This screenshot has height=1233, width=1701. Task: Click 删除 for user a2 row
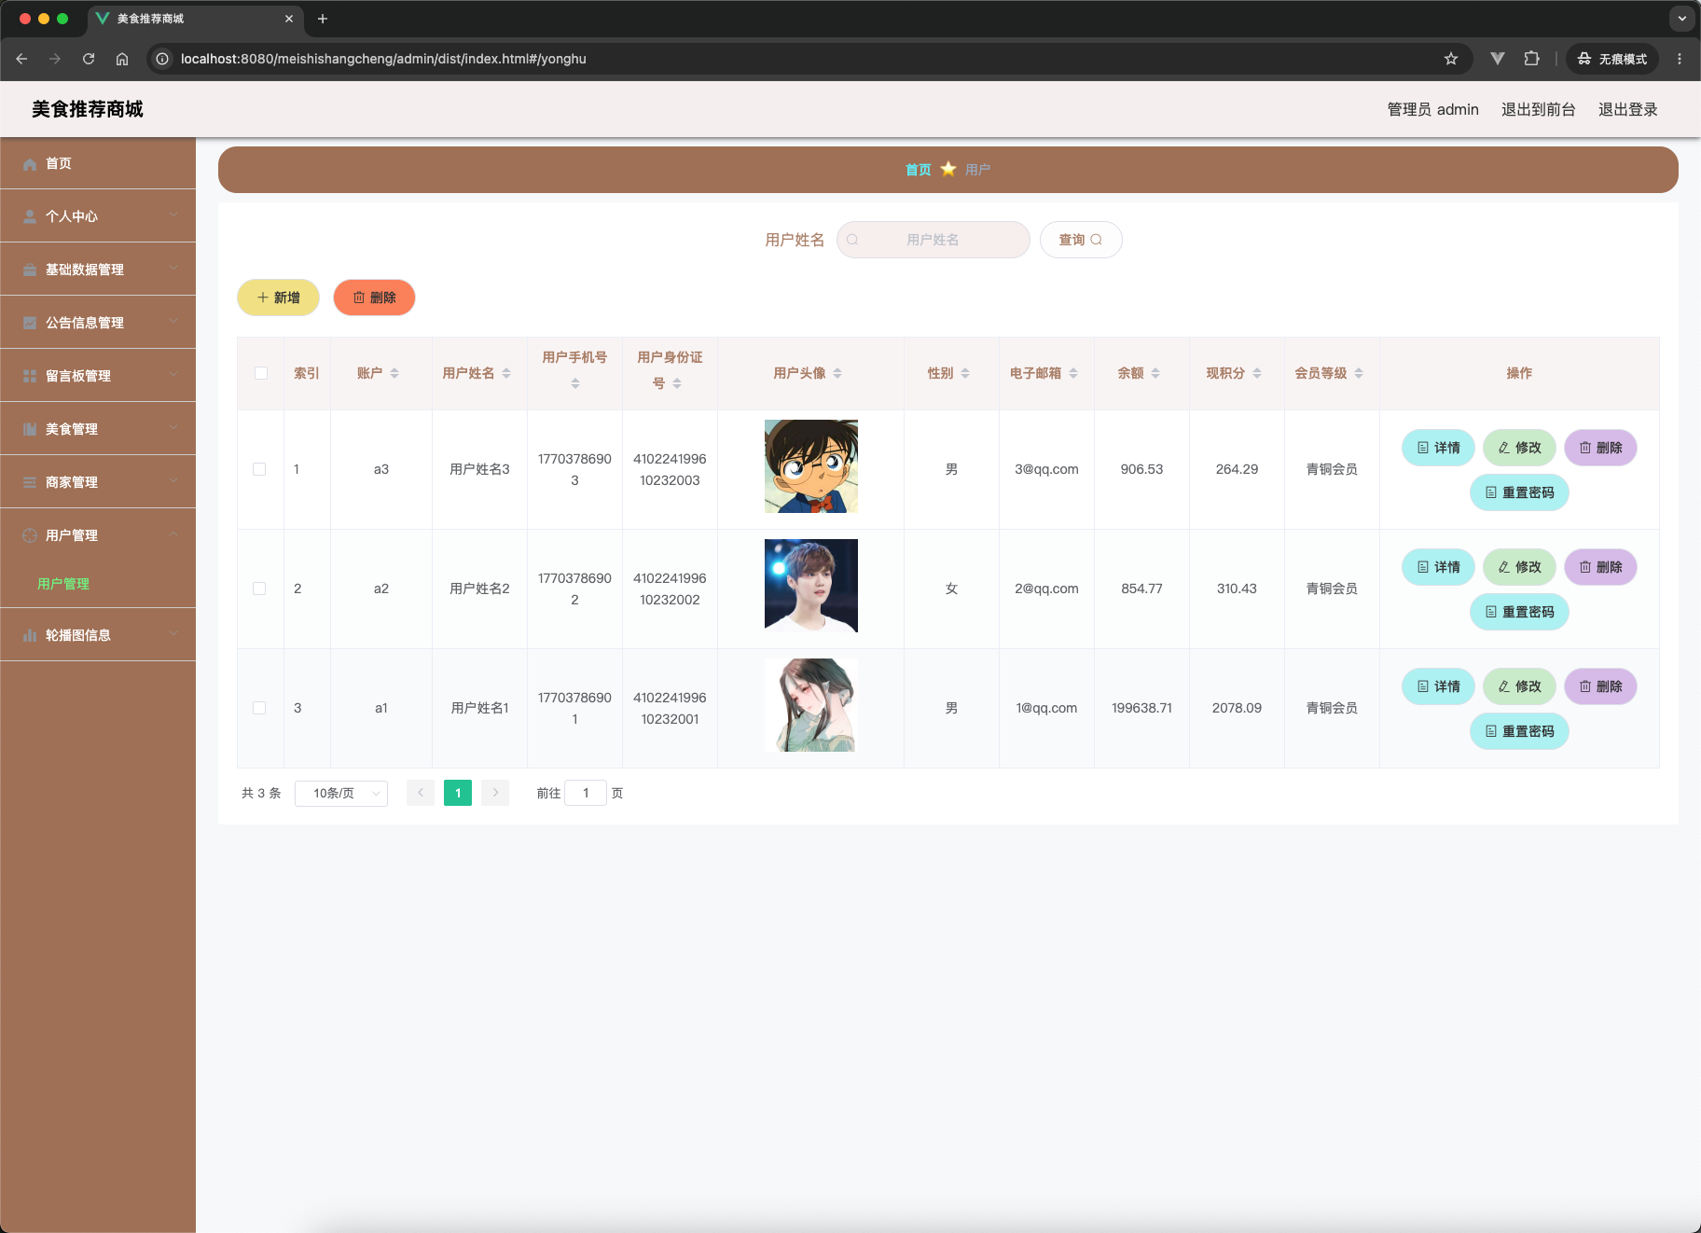pos(1600,567)
